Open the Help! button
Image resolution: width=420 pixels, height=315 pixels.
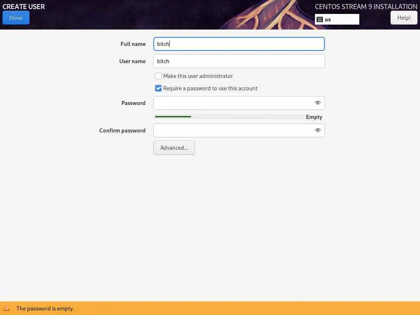pos(404,18)
